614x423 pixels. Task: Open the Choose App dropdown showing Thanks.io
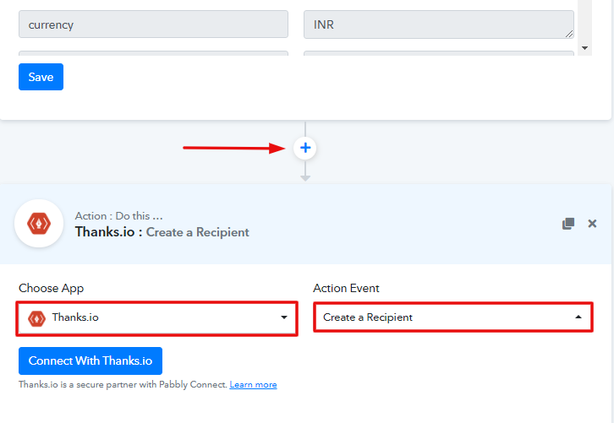click(x=157, y=318)
